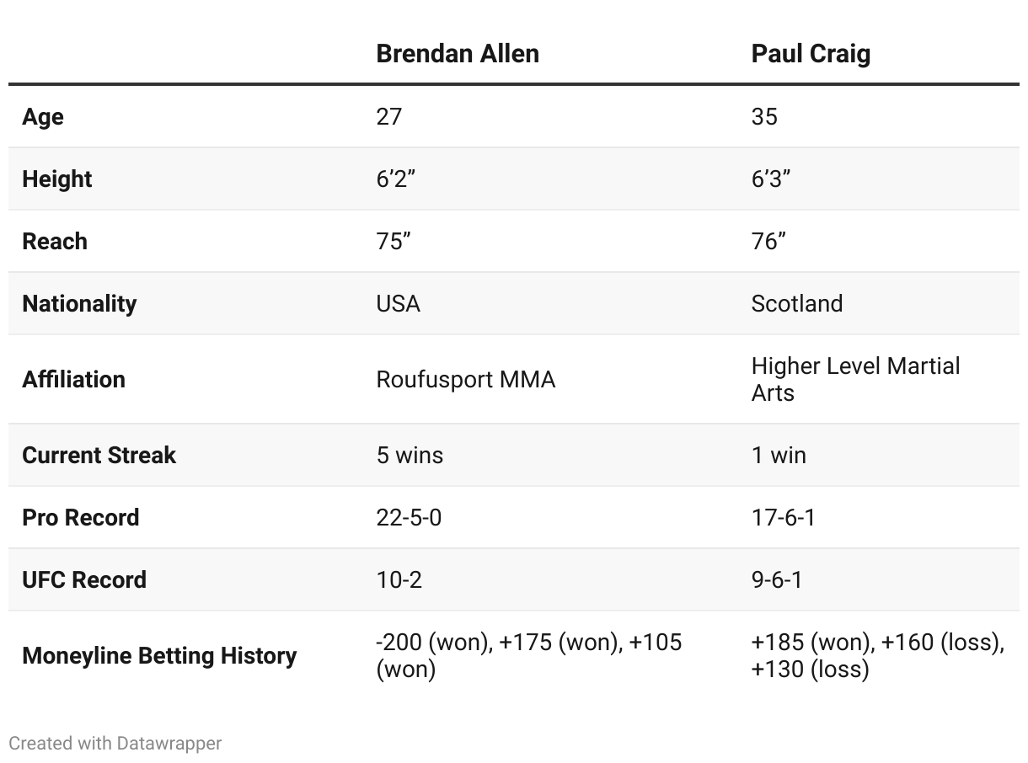1028x763 pixels.
Task: Select the Moneyline Betting History label
Action: click(x=159, y=655)
